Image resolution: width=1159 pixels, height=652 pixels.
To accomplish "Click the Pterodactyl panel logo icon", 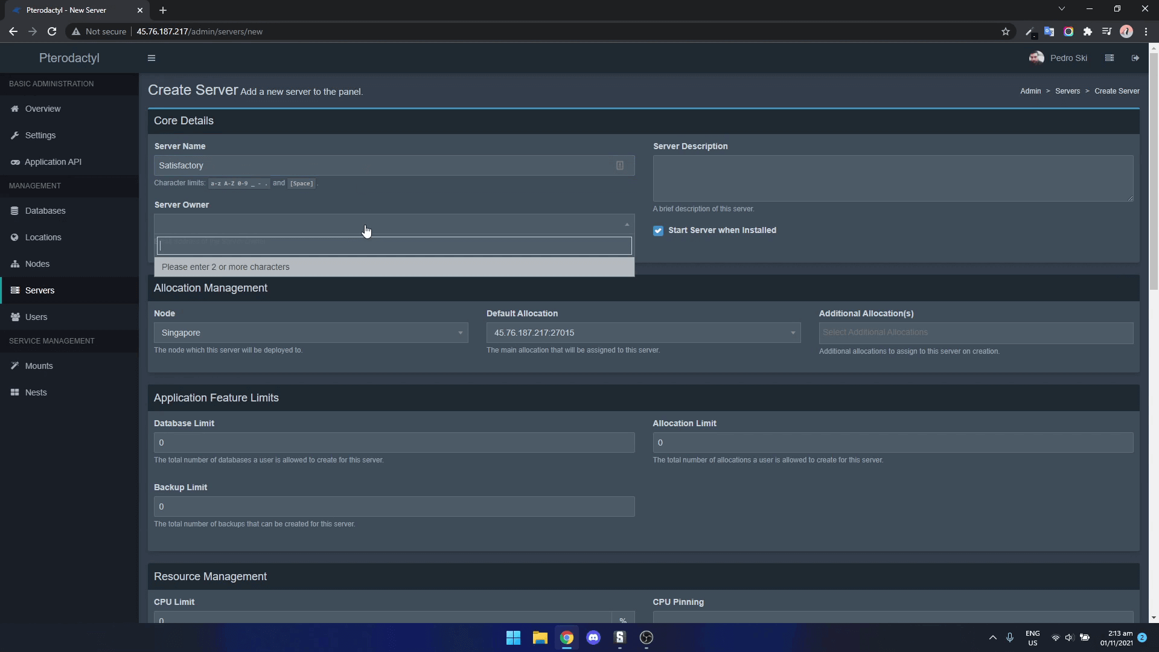I will pyautogui.click(x=69, y=57).
